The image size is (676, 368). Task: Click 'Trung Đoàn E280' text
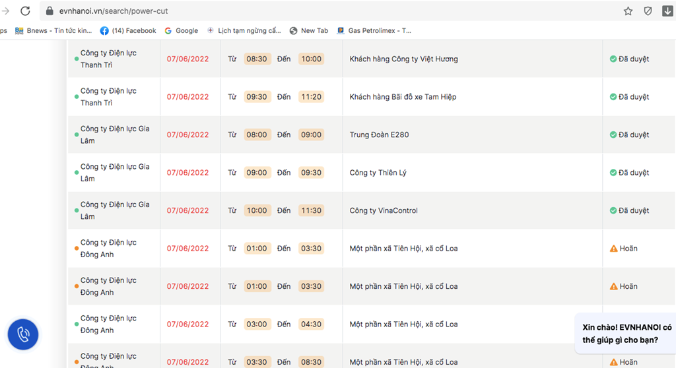click(379, 135)
